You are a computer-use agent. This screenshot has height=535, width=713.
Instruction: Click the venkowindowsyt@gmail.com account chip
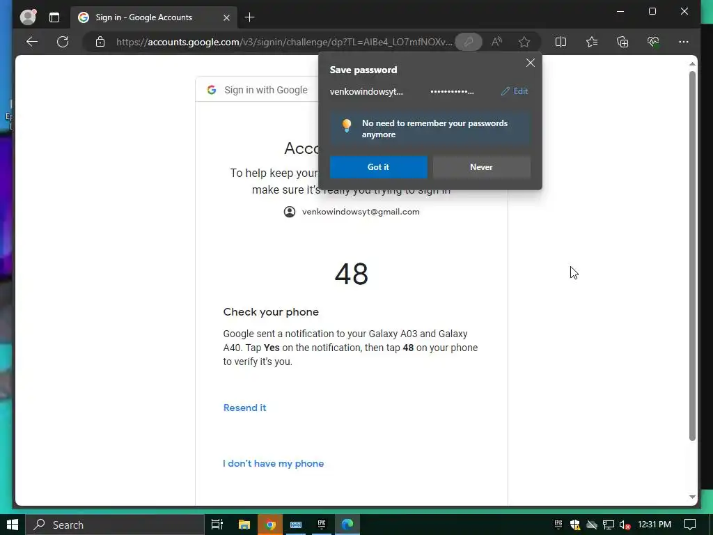tap(352, 212)
